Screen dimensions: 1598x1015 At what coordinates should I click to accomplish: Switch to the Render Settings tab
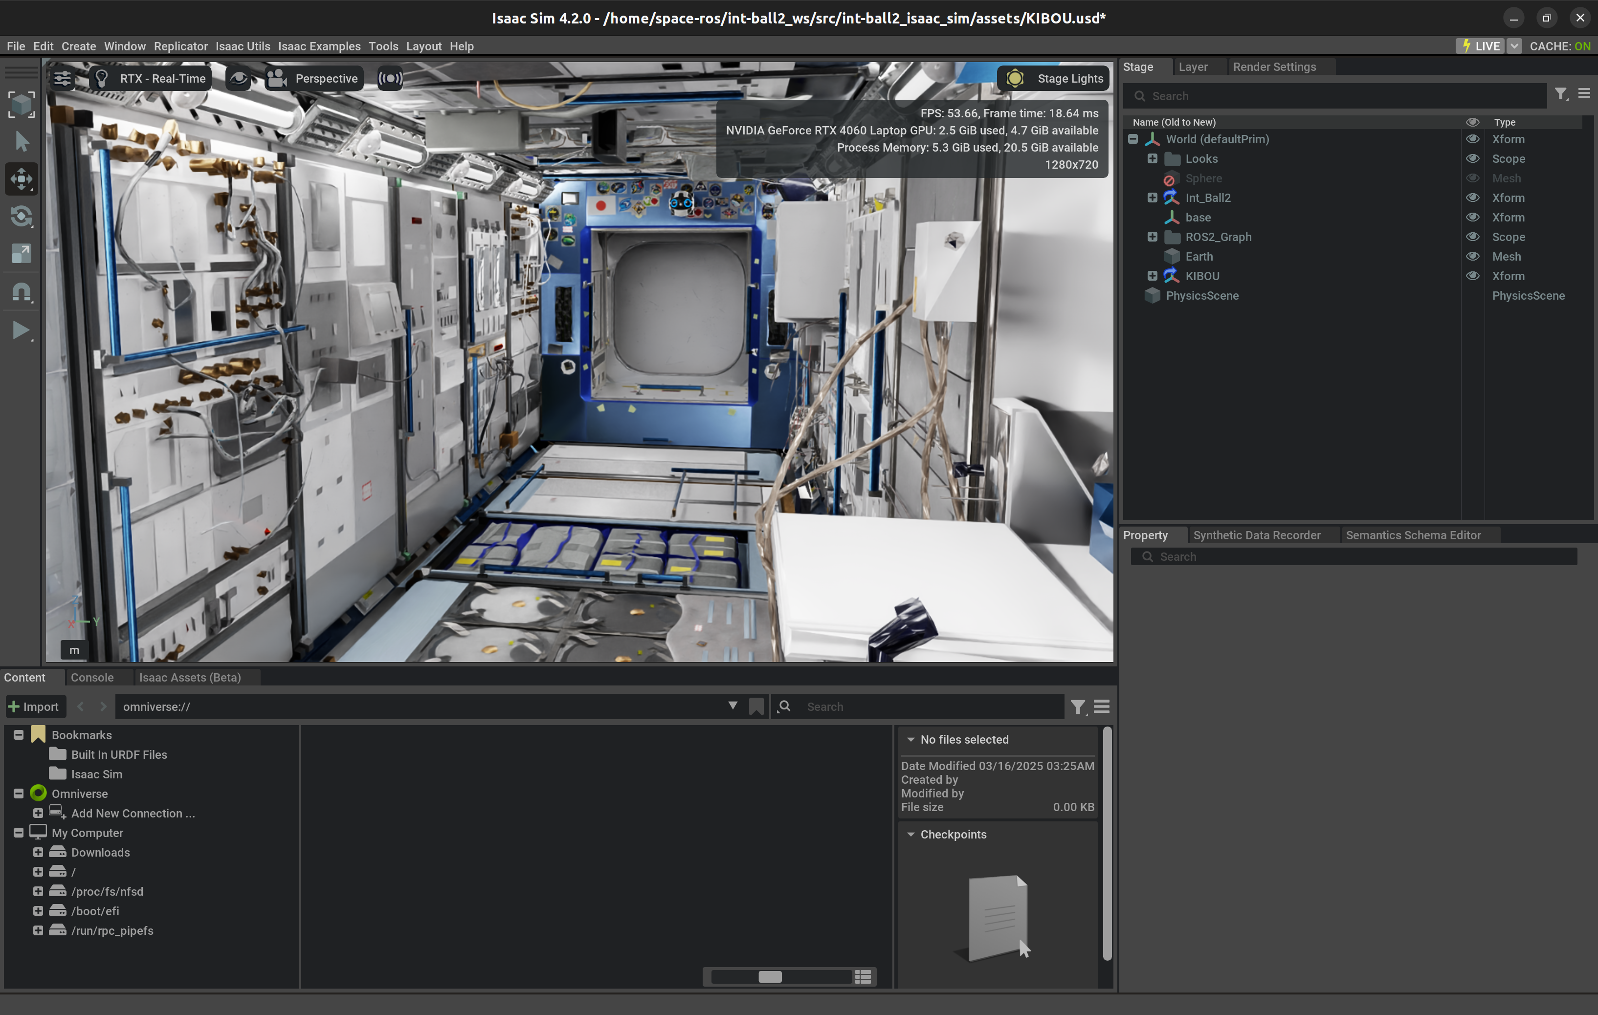(1273, 67)
